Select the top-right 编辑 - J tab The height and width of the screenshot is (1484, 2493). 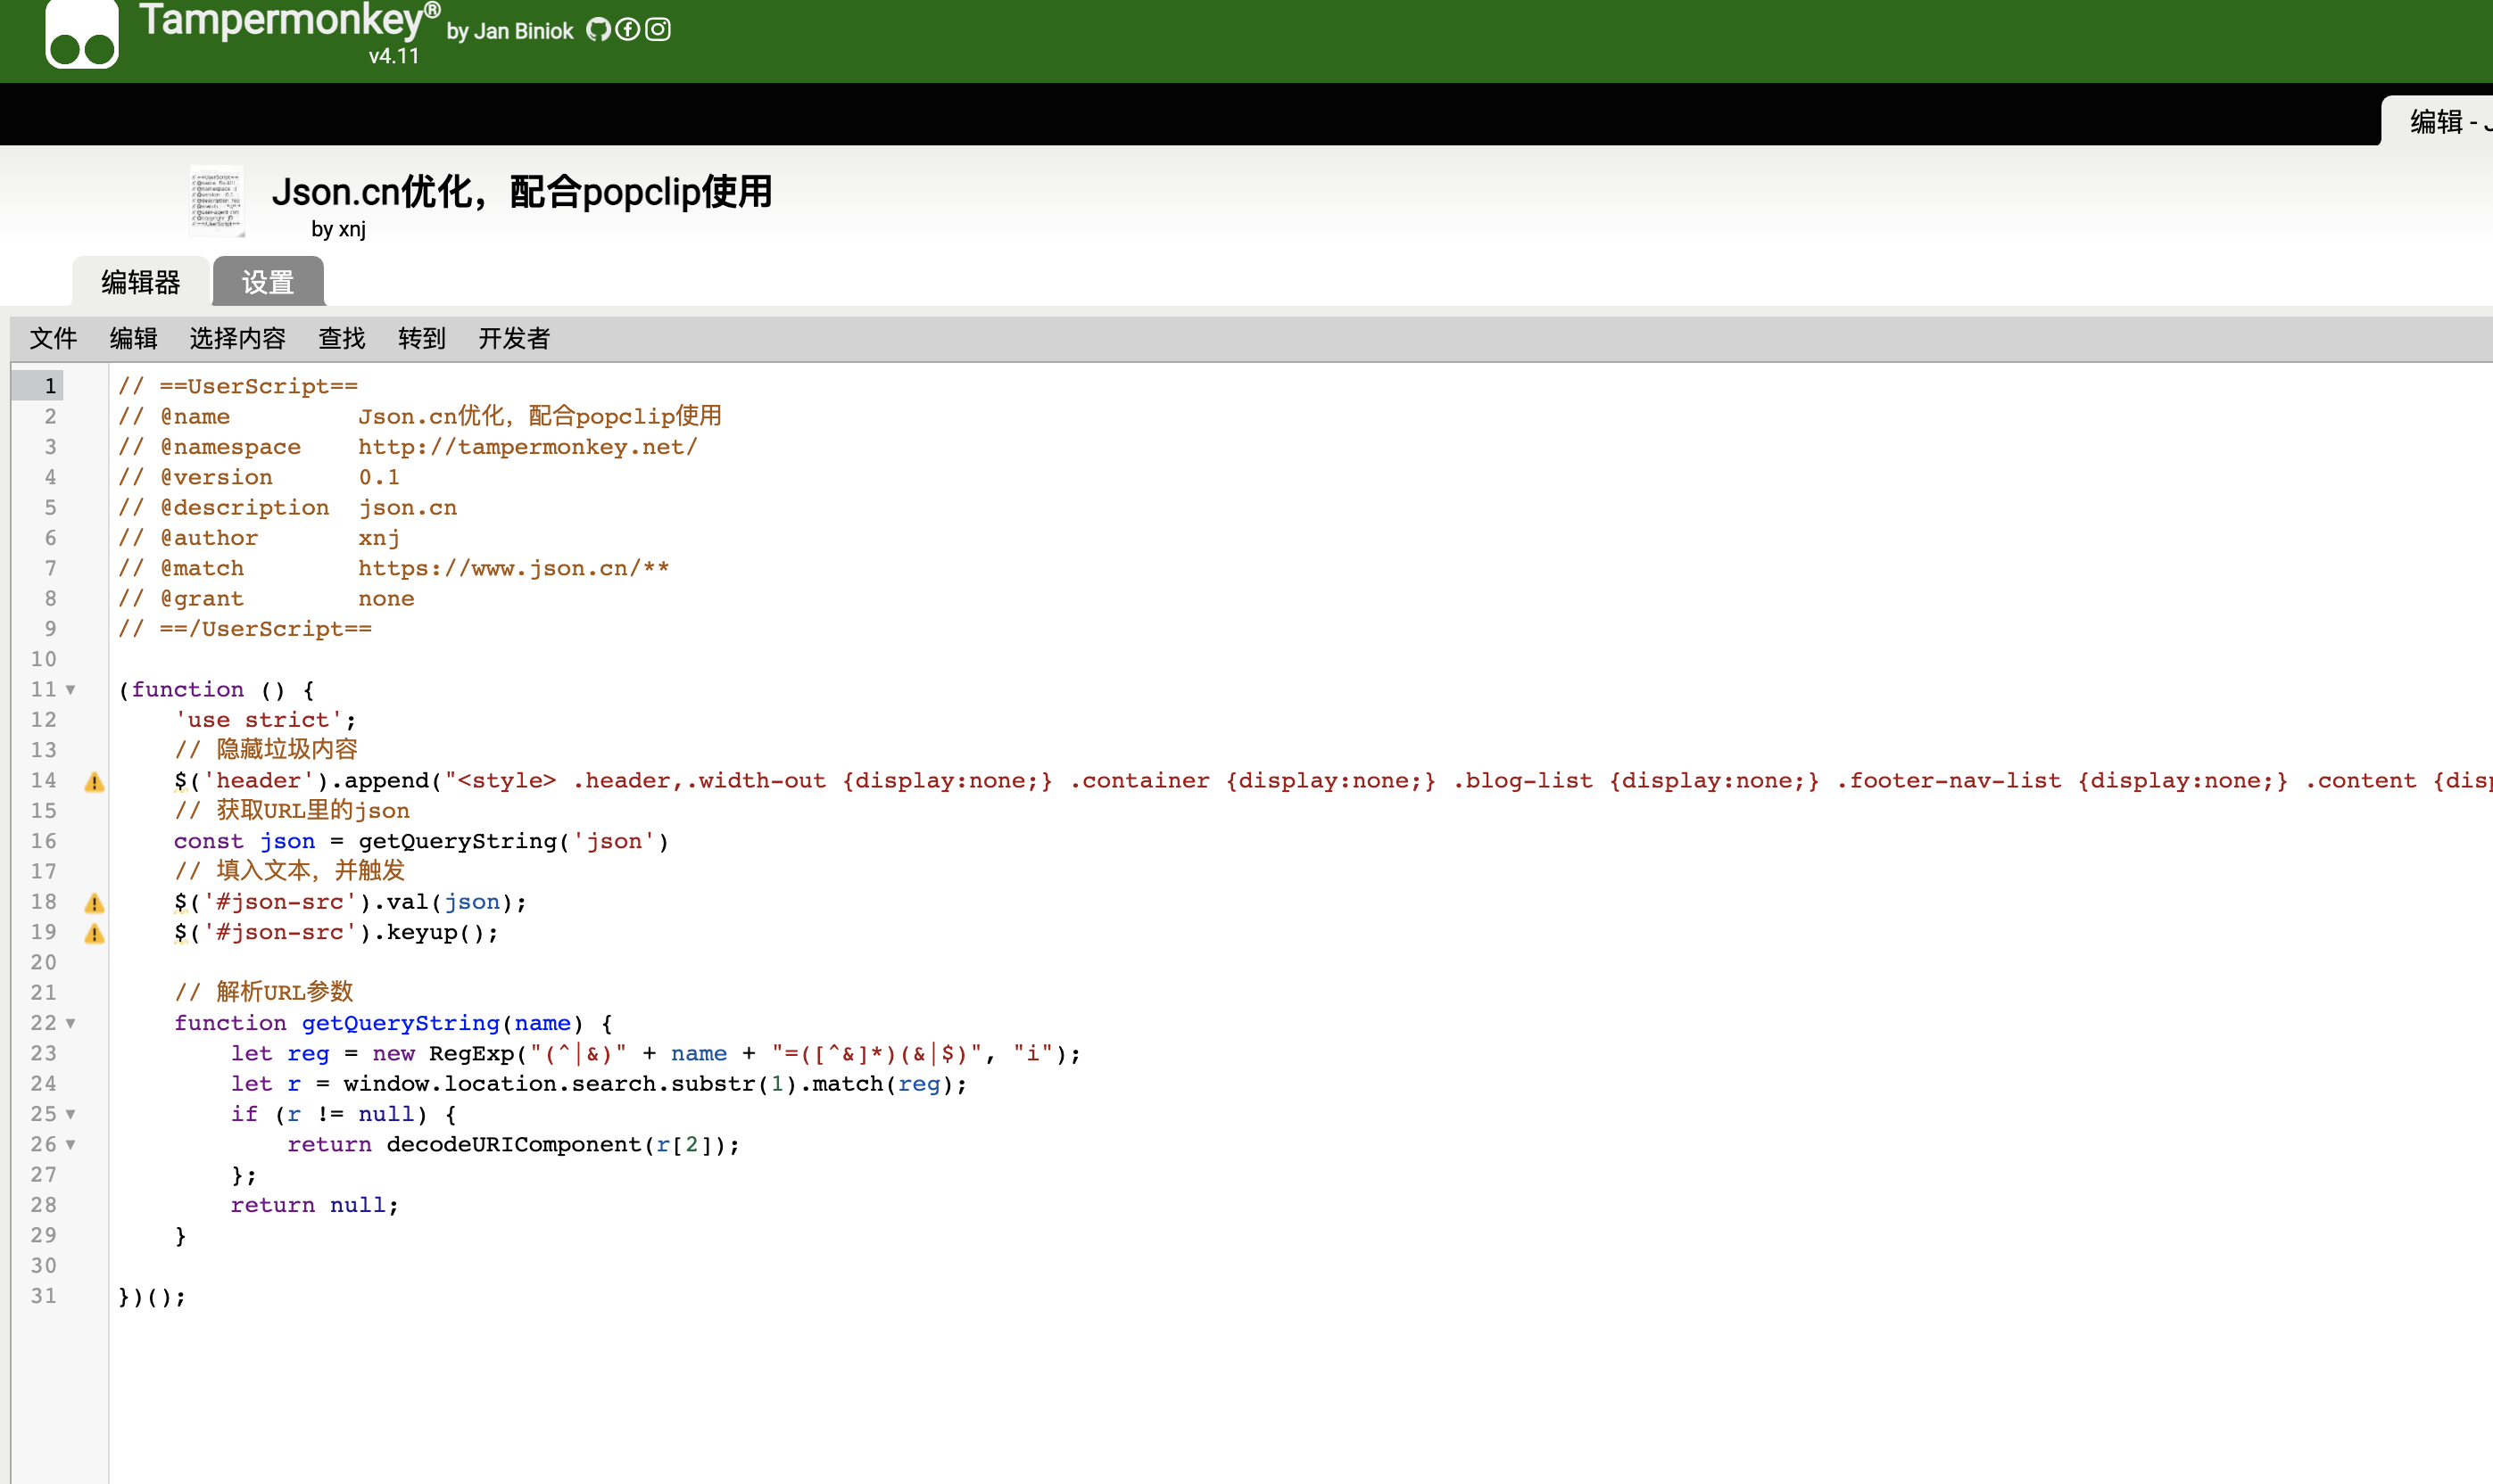click(x=2438, y=121)
